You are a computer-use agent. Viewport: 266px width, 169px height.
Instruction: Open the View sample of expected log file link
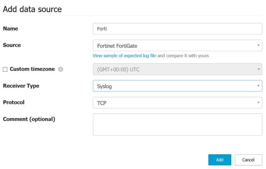(124, 56)
